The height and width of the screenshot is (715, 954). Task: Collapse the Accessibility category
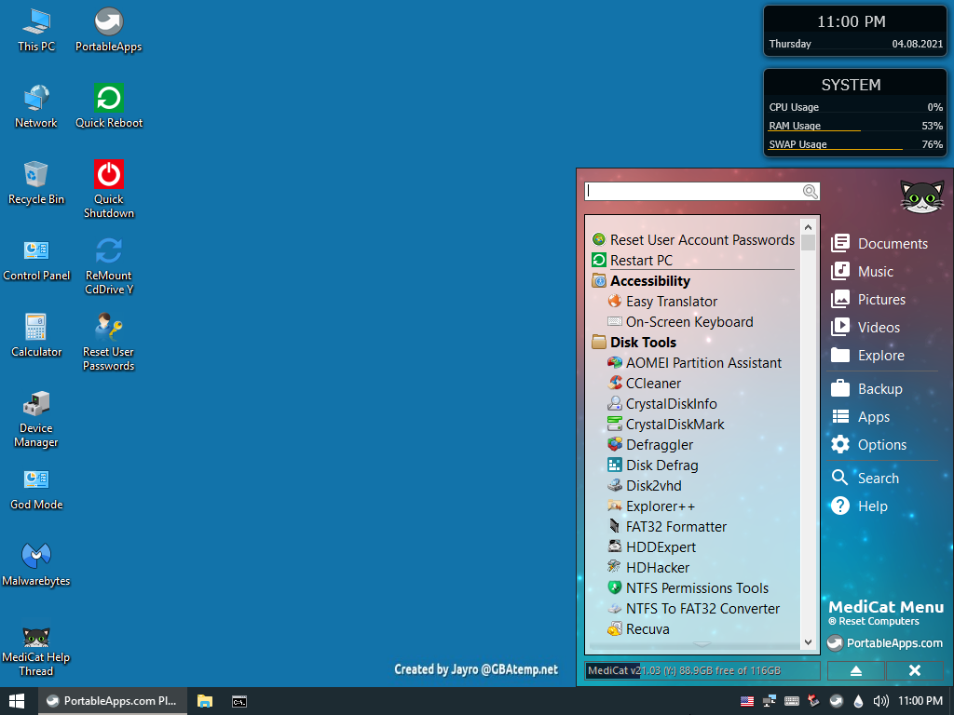point(641,281)
